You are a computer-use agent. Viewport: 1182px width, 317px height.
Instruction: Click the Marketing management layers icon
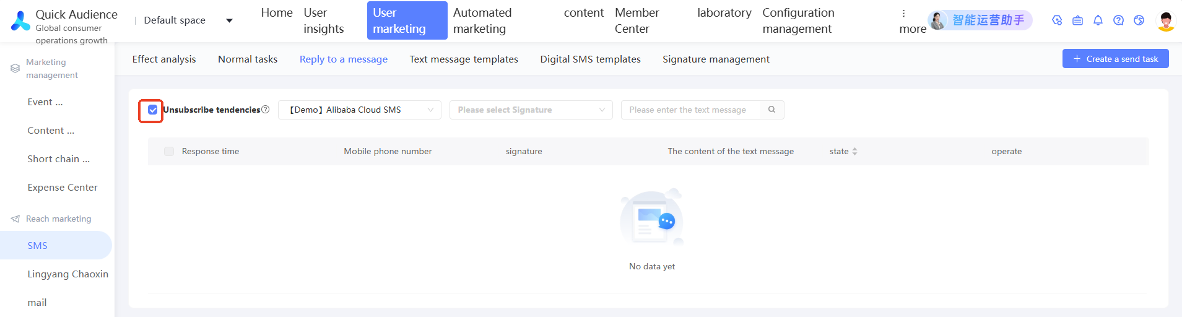click(15, 69)
